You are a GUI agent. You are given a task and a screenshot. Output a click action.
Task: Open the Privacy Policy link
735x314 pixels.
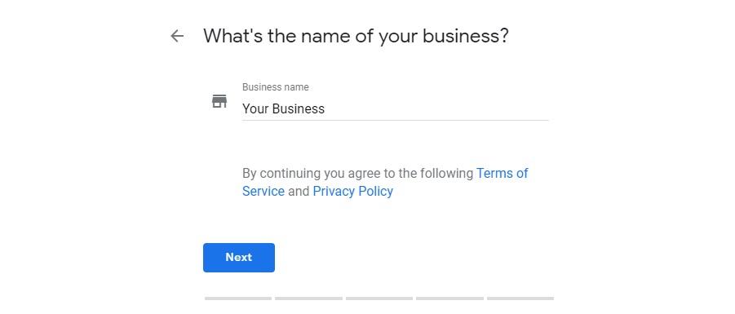pos(353,191)
